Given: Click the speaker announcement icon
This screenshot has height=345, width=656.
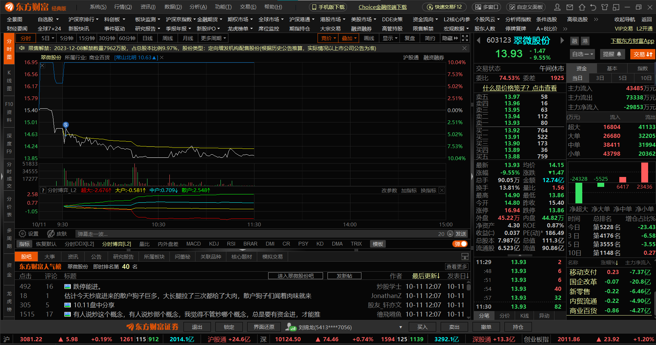Looking at the screenshot, I should (22, 48).
